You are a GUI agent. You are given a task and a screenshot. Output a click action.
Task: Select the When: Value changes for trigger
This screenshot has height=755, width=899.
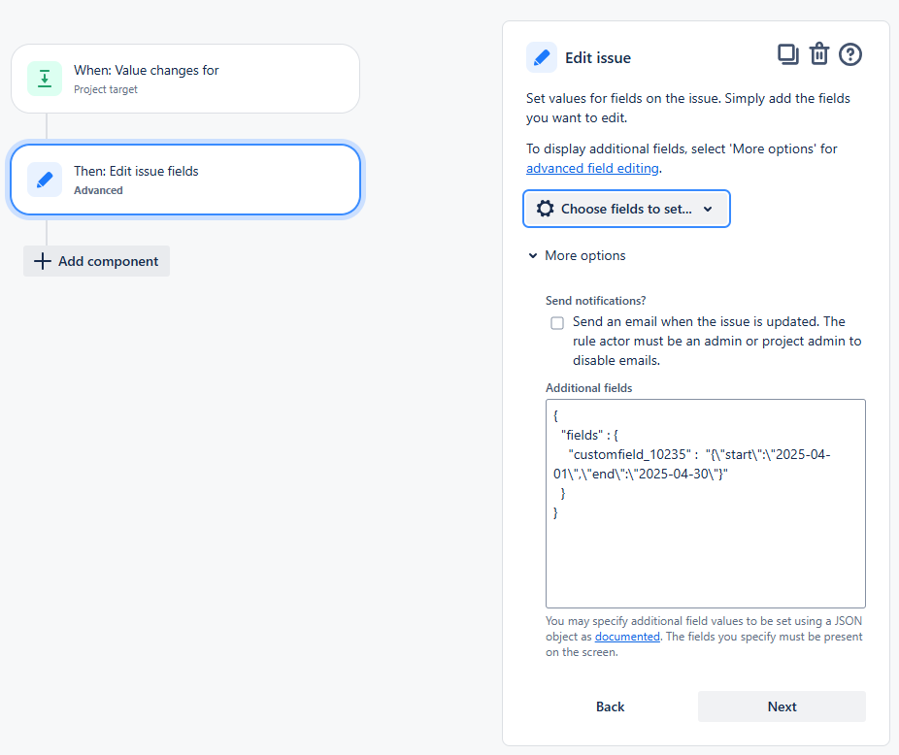tap(185, 79)
